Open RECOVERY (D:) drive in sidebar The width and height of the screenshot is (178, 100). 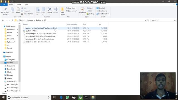point(12,85)
